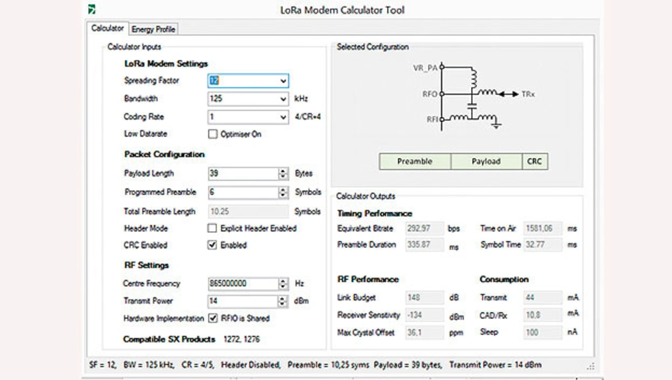672x380 pixels.
Task: Click the Time on Air output value
Action: 543,229
